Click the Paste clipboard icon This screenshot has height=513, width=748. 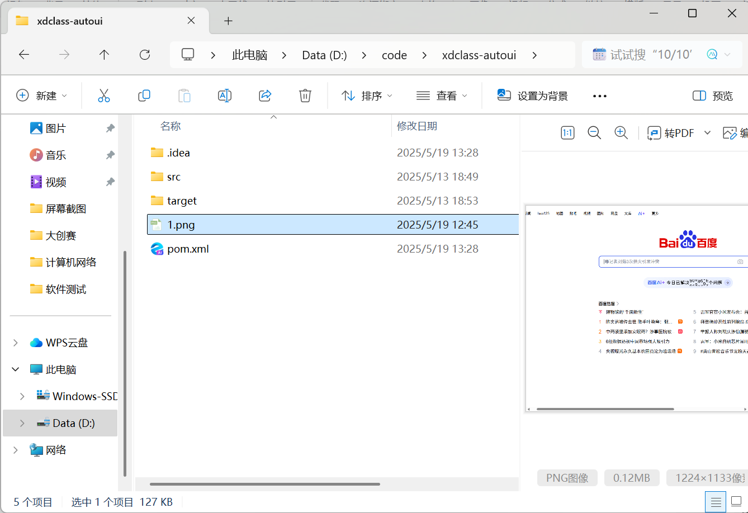pos(184,96)
